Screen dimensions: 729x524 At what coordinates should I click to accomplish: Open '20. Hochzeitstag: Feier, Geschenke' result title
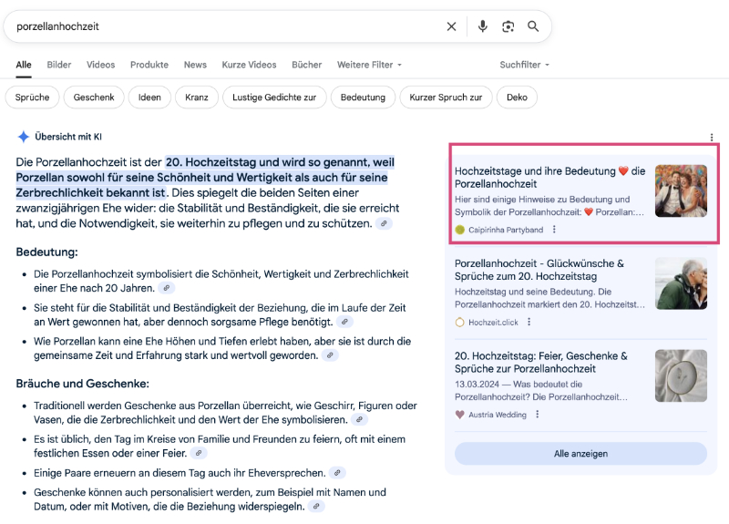540,362
